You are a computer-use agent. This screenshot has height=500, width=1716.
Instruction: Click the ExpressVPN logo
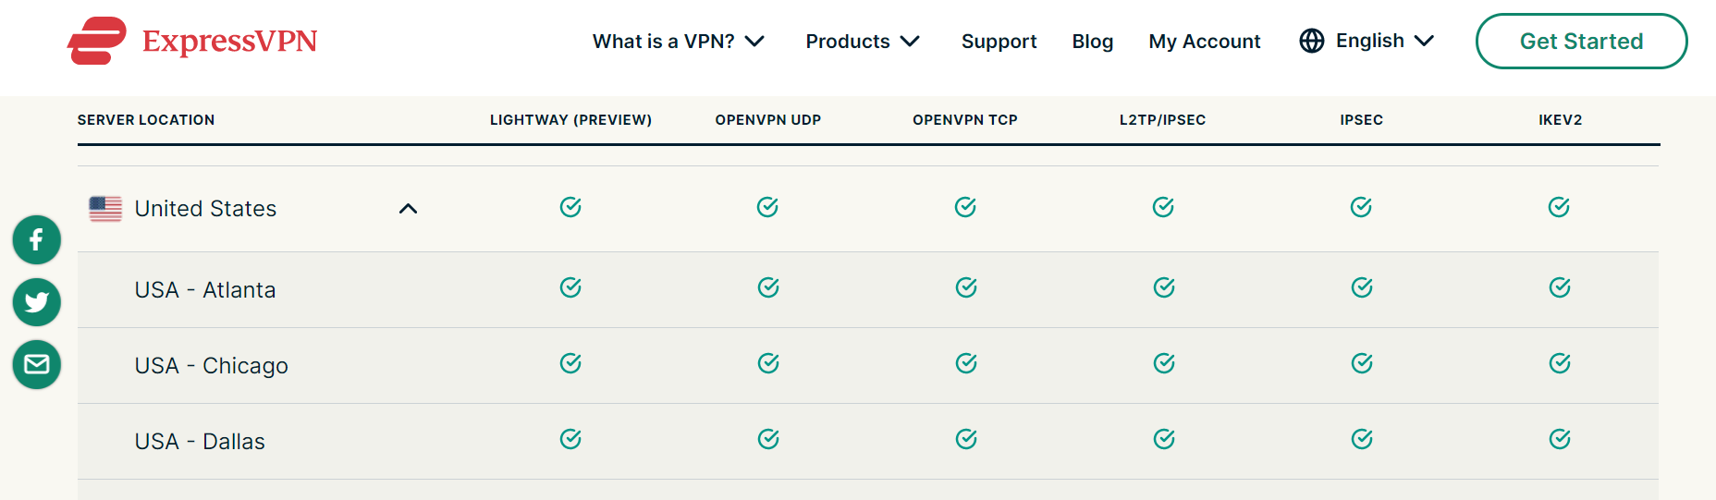point(192,41)
